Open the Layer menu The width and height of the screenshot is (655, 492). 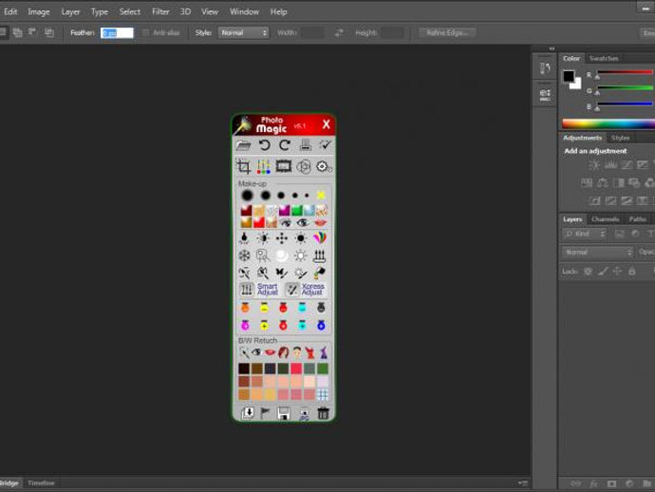(x=70, y=11)
